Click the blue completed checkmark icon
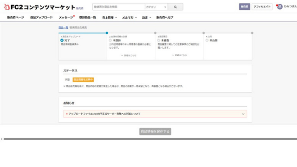The image size is (297, 167). point(62,40)
